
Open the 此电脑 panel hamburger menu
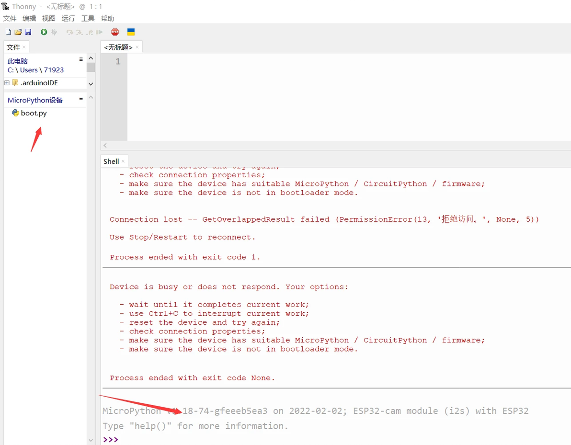point(81,59)
